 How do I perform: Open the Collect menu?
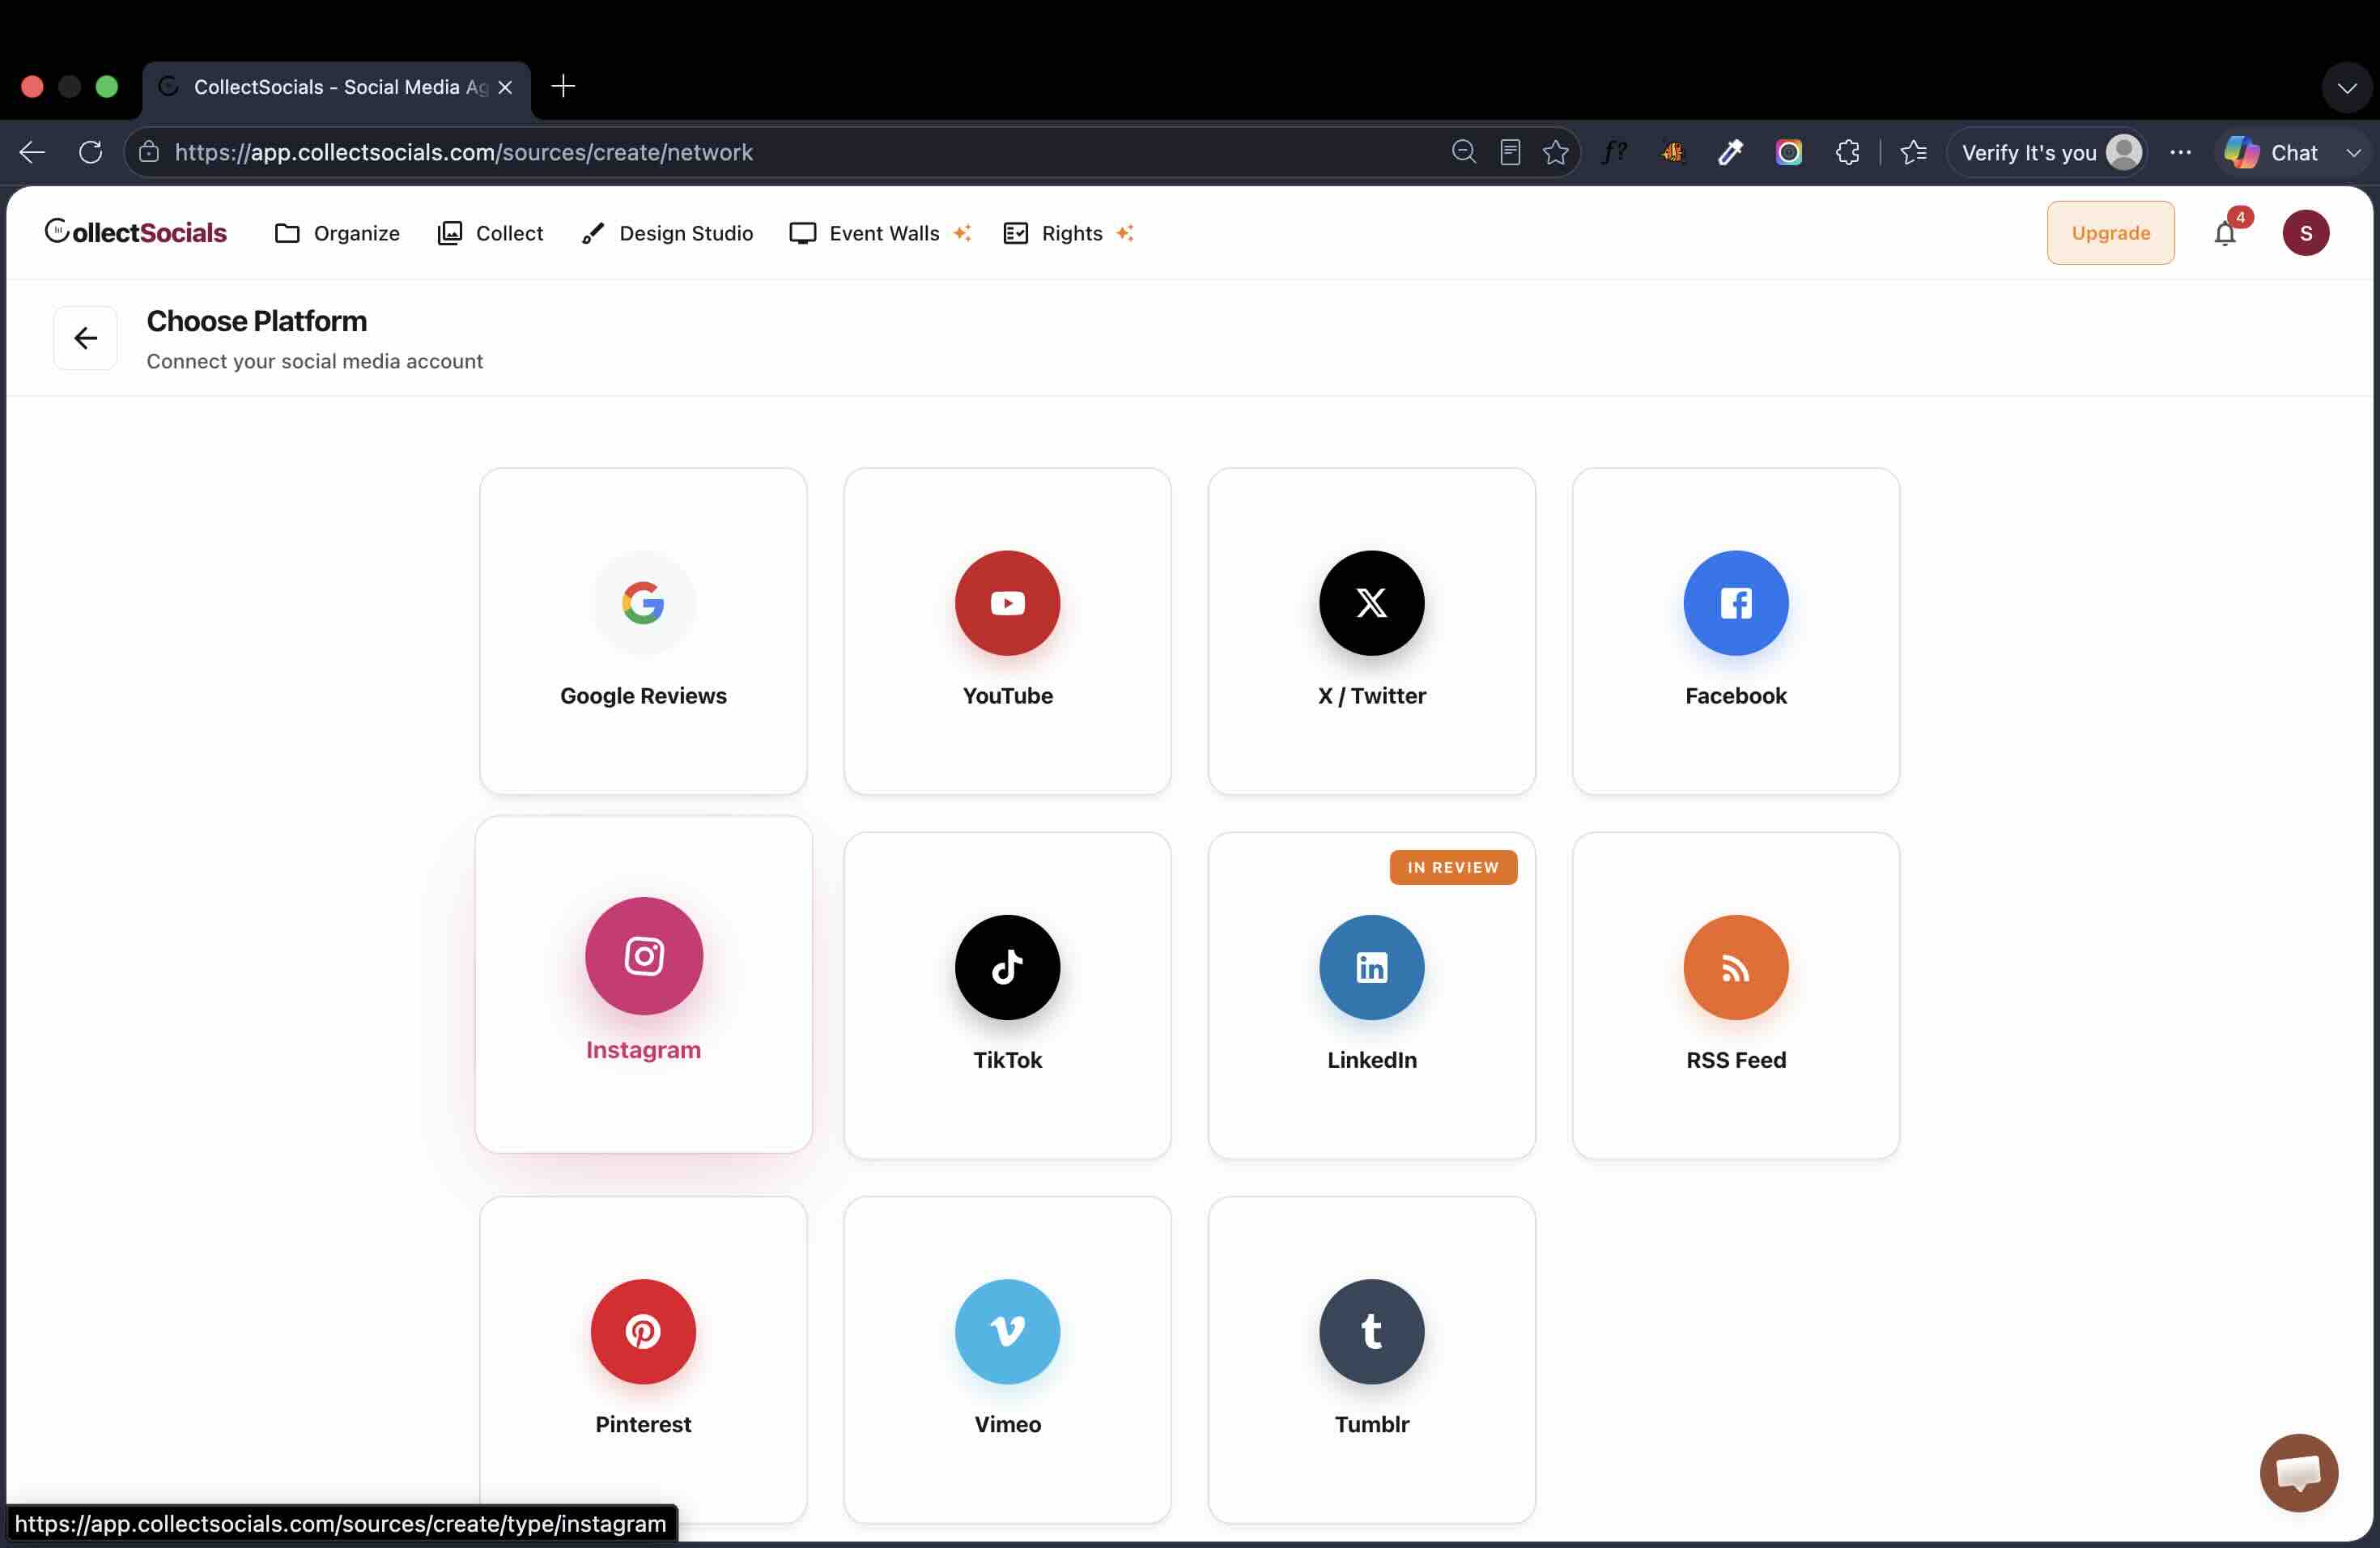(x=490, y=233)
